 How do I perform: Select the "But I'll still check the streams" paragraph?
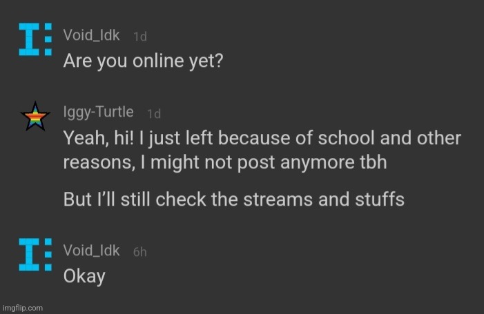pos(233,199)
